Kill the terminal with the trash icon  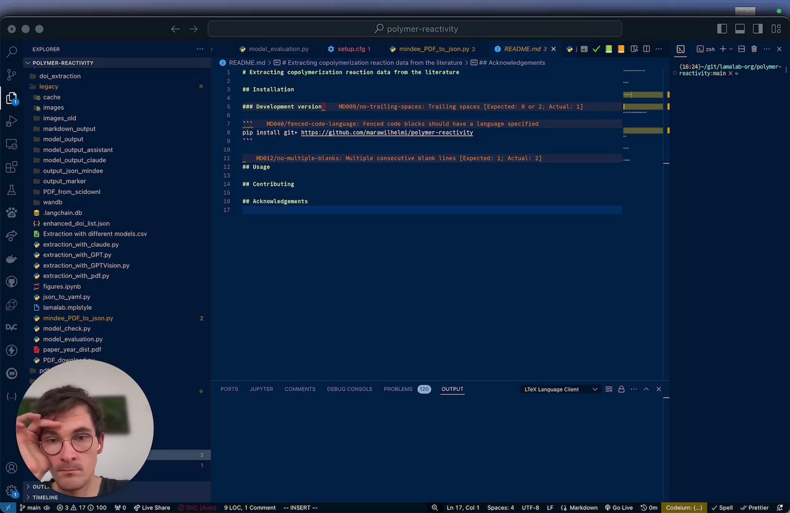754,49
